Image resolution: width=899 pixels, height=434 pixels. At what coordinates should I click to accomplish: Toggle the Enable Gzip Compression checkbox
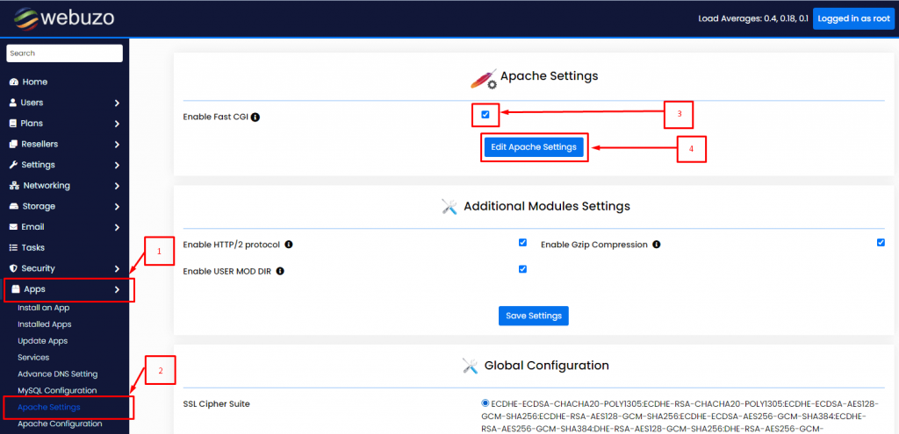click(x=881, y=242)
